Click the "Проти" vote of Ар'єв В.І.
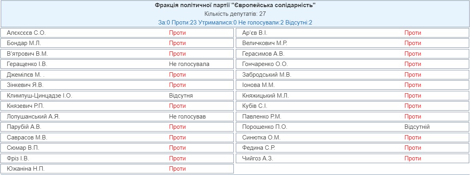The width and height of the screenshot is (470, 175). [413, 33]
